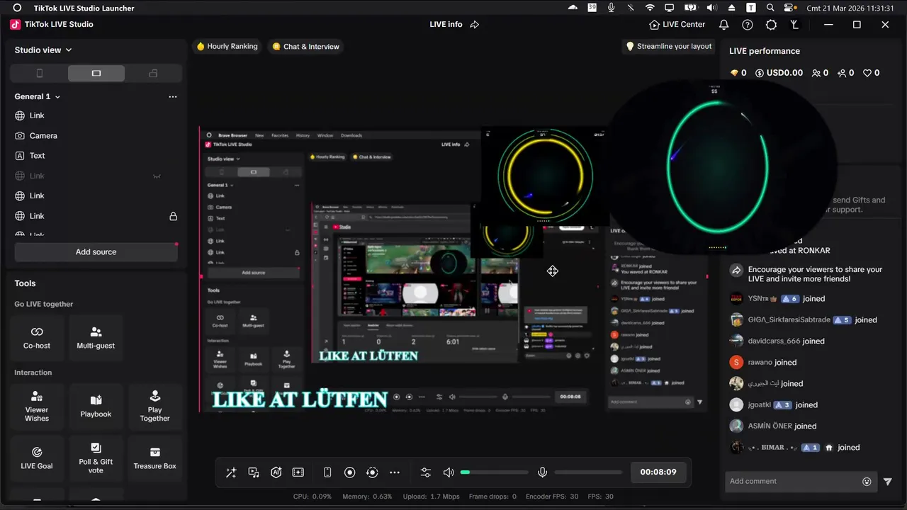This screenshot has height=510, width=907.
Task: Open the emoji picker in comment box
Action: (x=867, y=482)
